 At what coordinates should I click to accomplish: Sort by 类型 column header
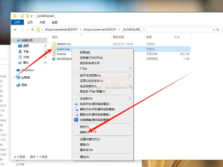click(x=149, y=37)
